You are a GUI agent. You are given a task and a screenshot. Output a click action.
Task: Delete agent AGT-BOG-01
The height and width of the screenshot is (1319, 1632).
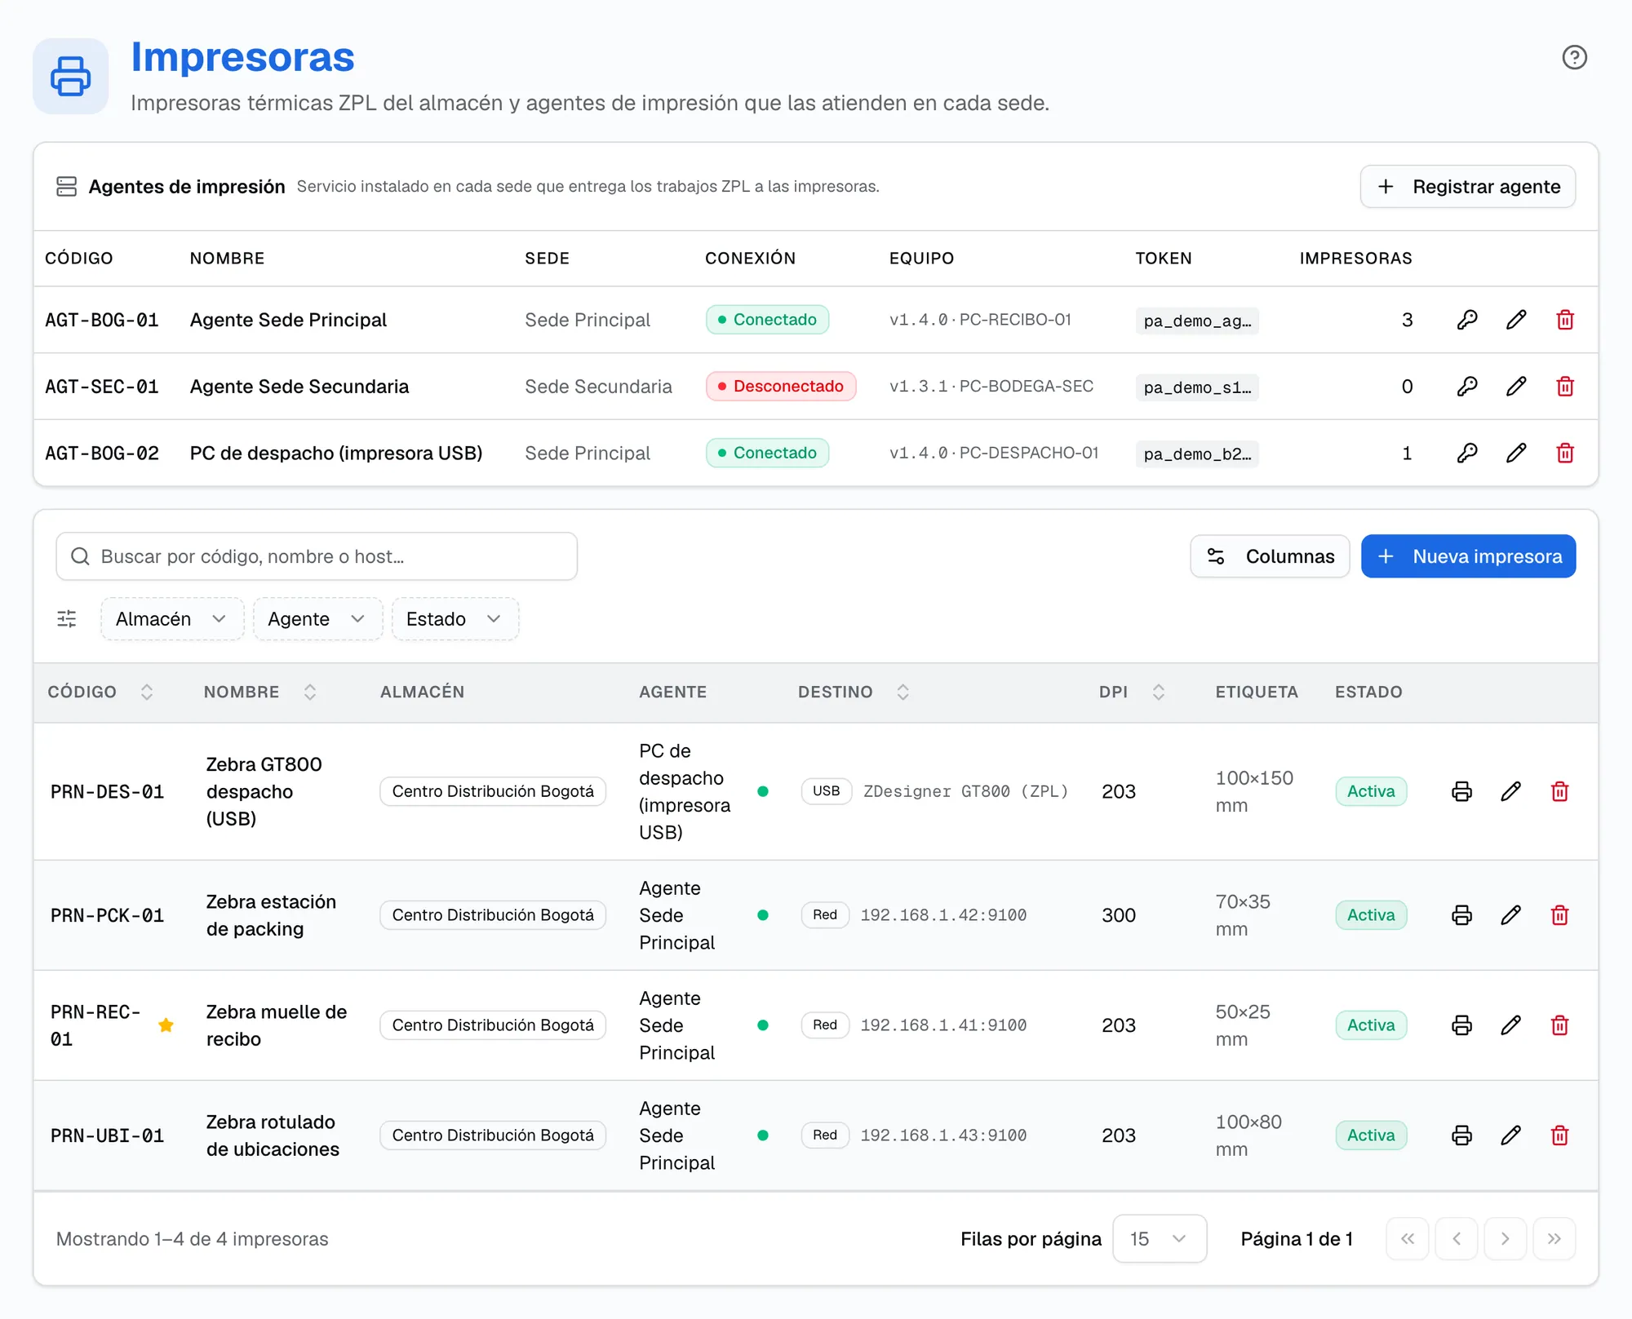(x=1565, y=320)
